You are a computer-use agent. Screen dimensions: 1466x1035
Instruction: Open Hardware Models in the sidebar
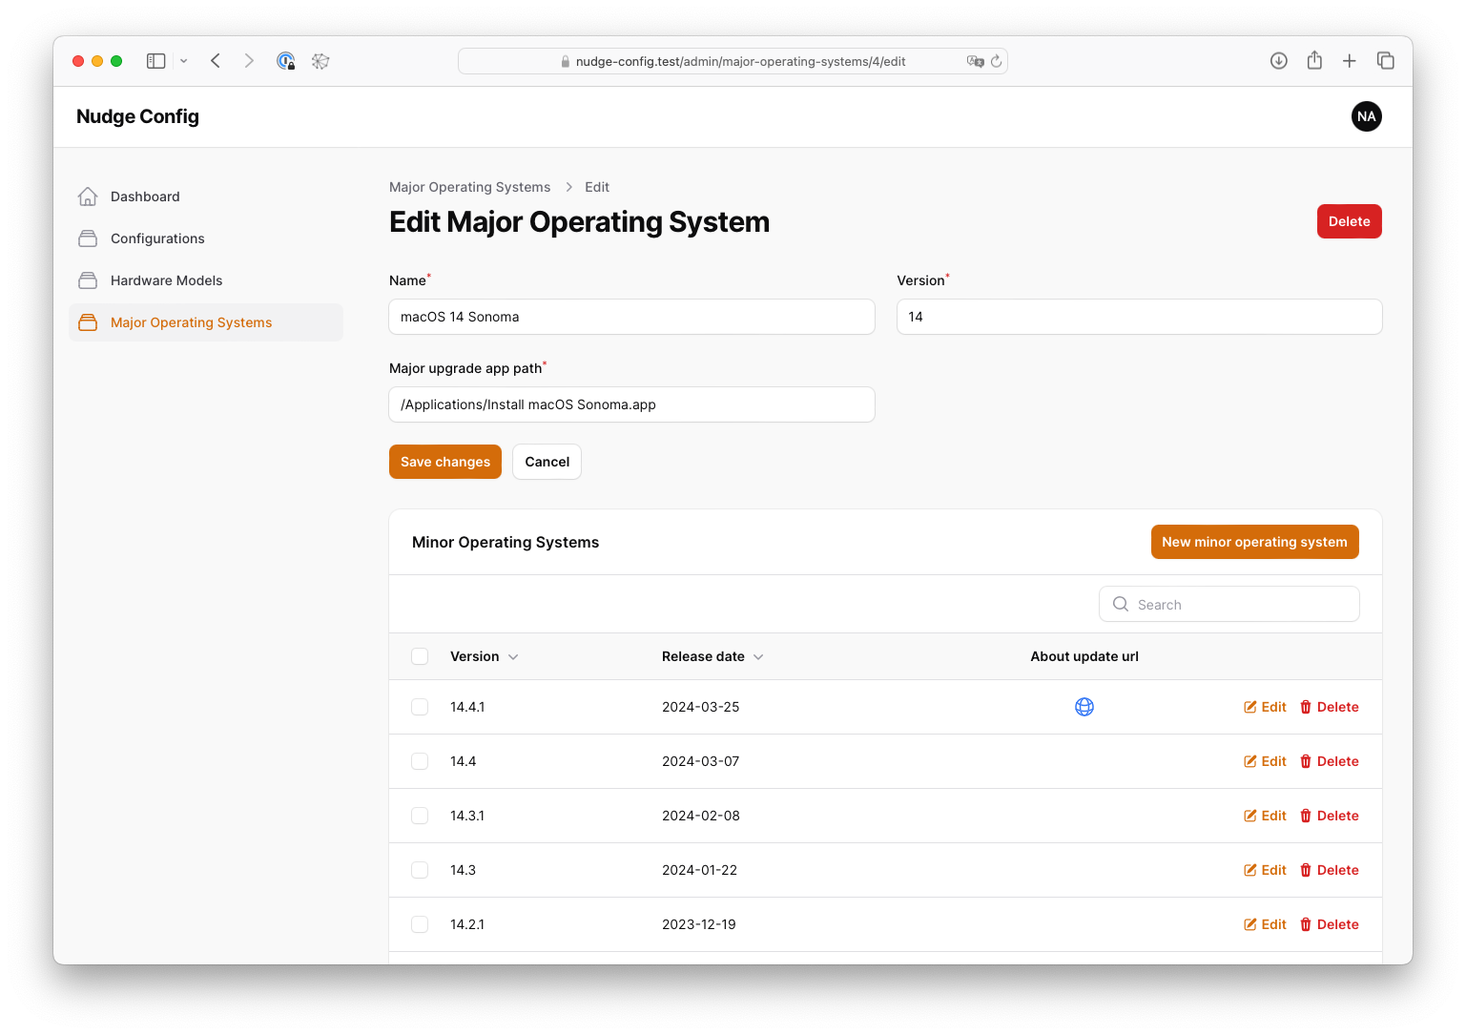pos(166,280)
